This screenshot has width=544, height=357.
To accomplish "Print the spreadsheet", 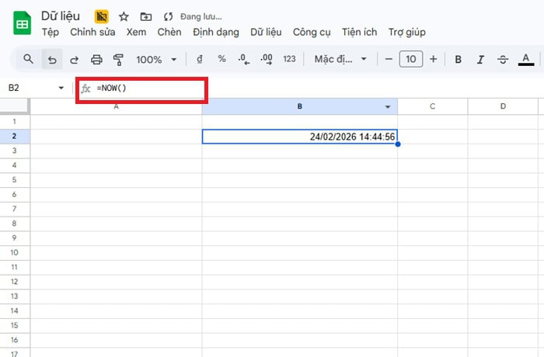I will click(96, 59).
